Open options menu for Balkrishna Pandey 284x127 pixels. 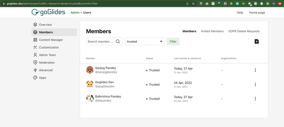pyautogui.click(x=255, y=99)
